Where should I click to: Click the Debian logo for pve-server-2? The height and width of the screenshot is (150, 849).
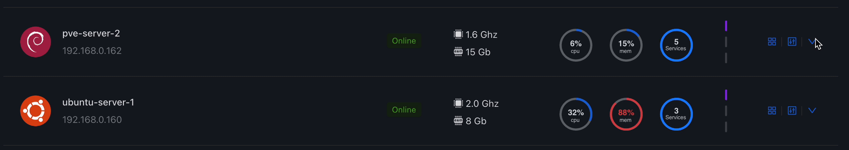tap(36, 42)
